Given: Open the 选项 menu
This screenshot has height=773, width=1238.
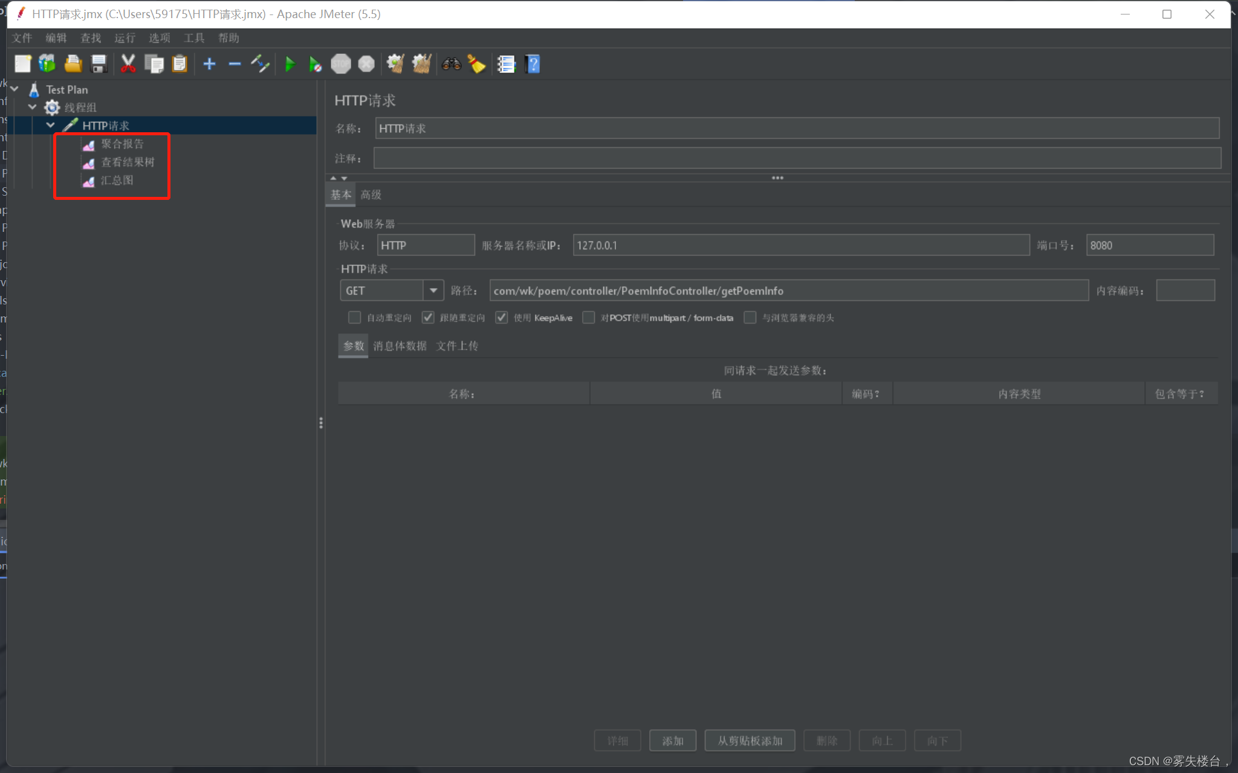Looking at the screenshot, I should (x=160, y=38).
